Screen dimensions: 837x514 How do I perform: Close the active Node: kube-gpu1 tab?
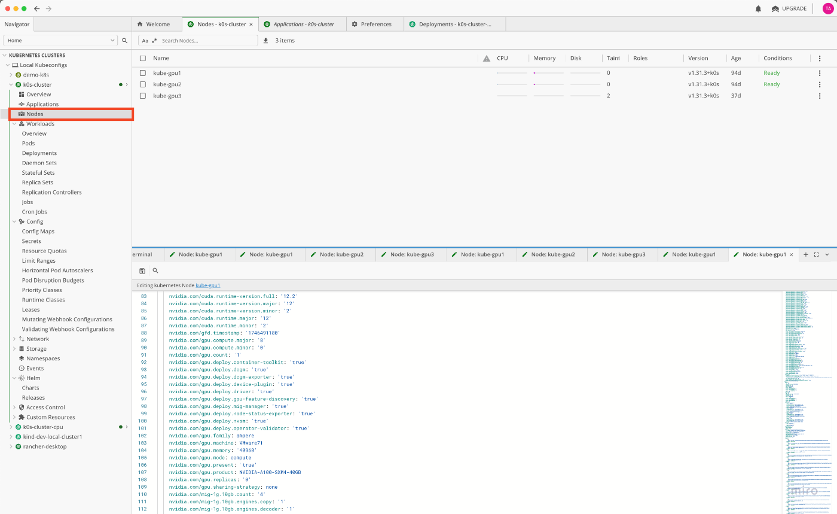792,254
